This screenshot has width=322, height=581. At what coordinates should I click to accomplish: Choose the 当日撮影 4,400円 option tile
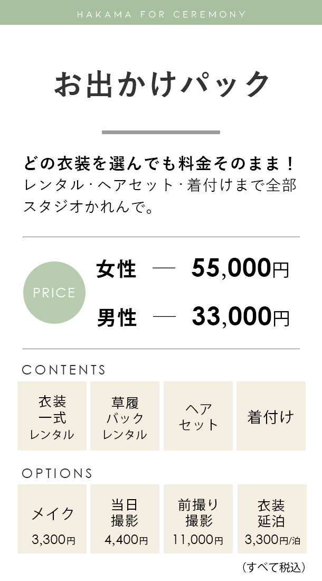tap(125, 519)
